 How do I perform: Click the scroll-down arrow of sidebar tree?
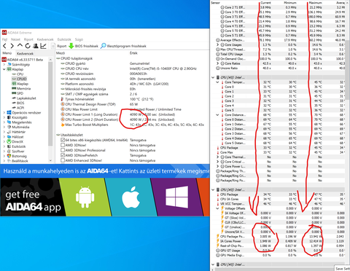click(50, 161)
